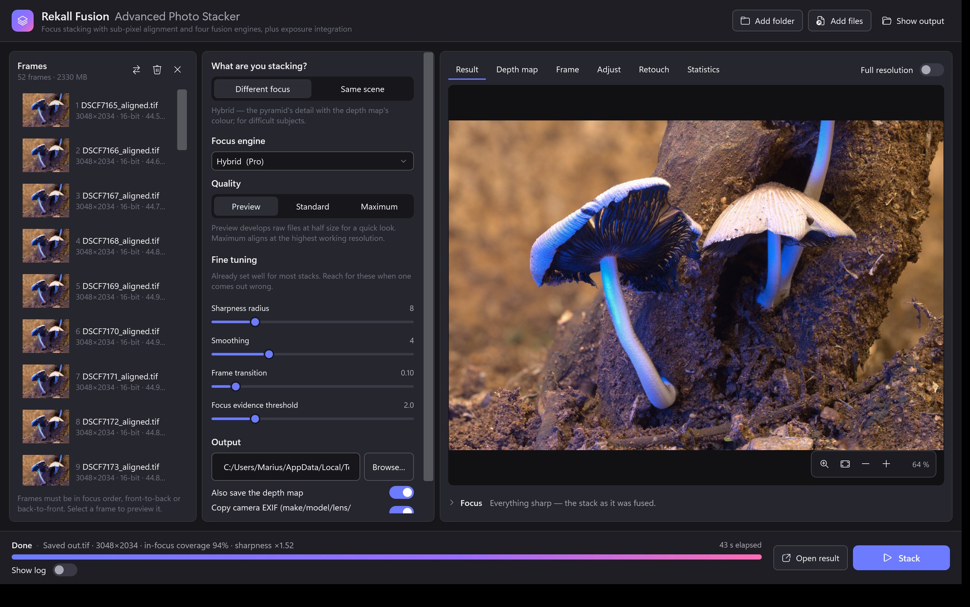The width and height of the screenshot is (970, 607).
Task: Expand the Focus section chevron below the preview
Action: coord(452,503)
